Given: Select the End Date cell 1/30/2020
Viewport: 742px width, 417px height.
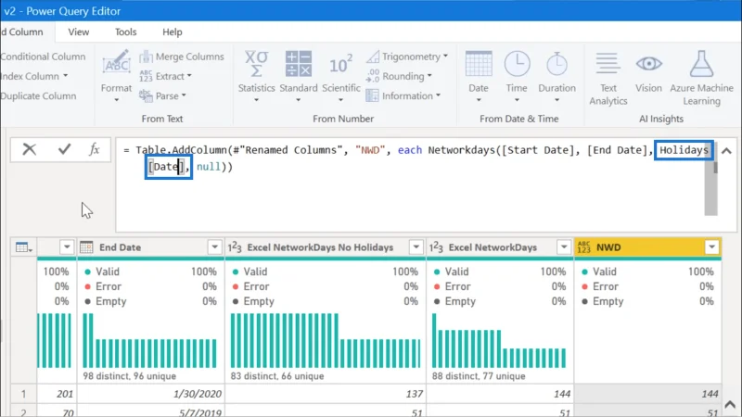Looking at the screenshot, I should coord(150,393).
